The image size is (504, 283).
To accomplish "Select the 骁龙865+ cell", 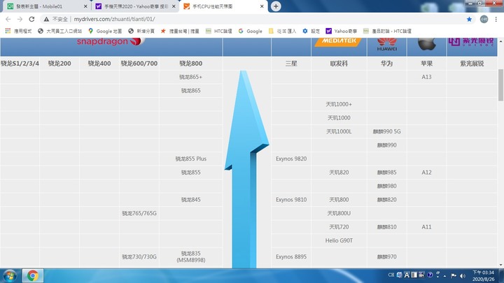I will (x=191, y=77).
